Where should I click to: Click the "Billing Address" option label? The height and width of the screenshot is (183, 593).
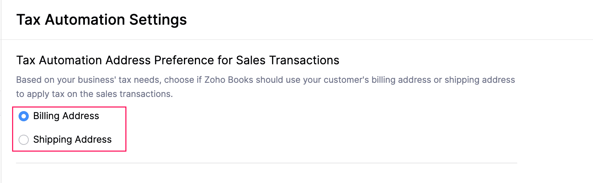[66, 116]
